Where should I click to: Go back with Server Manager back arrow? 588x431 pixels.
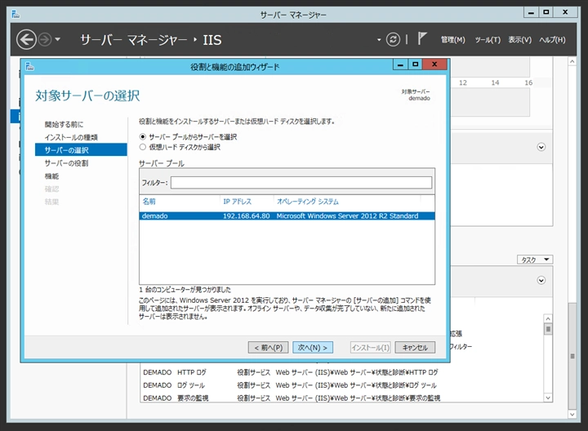click(x=26, y=39)
